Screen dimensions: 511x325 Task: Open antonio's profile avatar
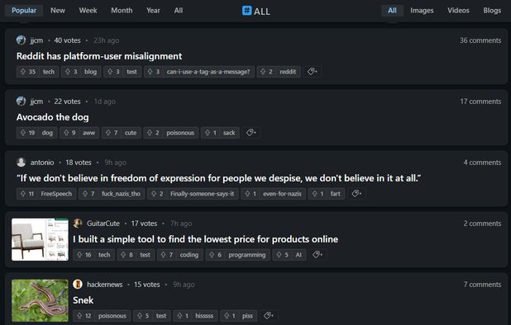21,162
